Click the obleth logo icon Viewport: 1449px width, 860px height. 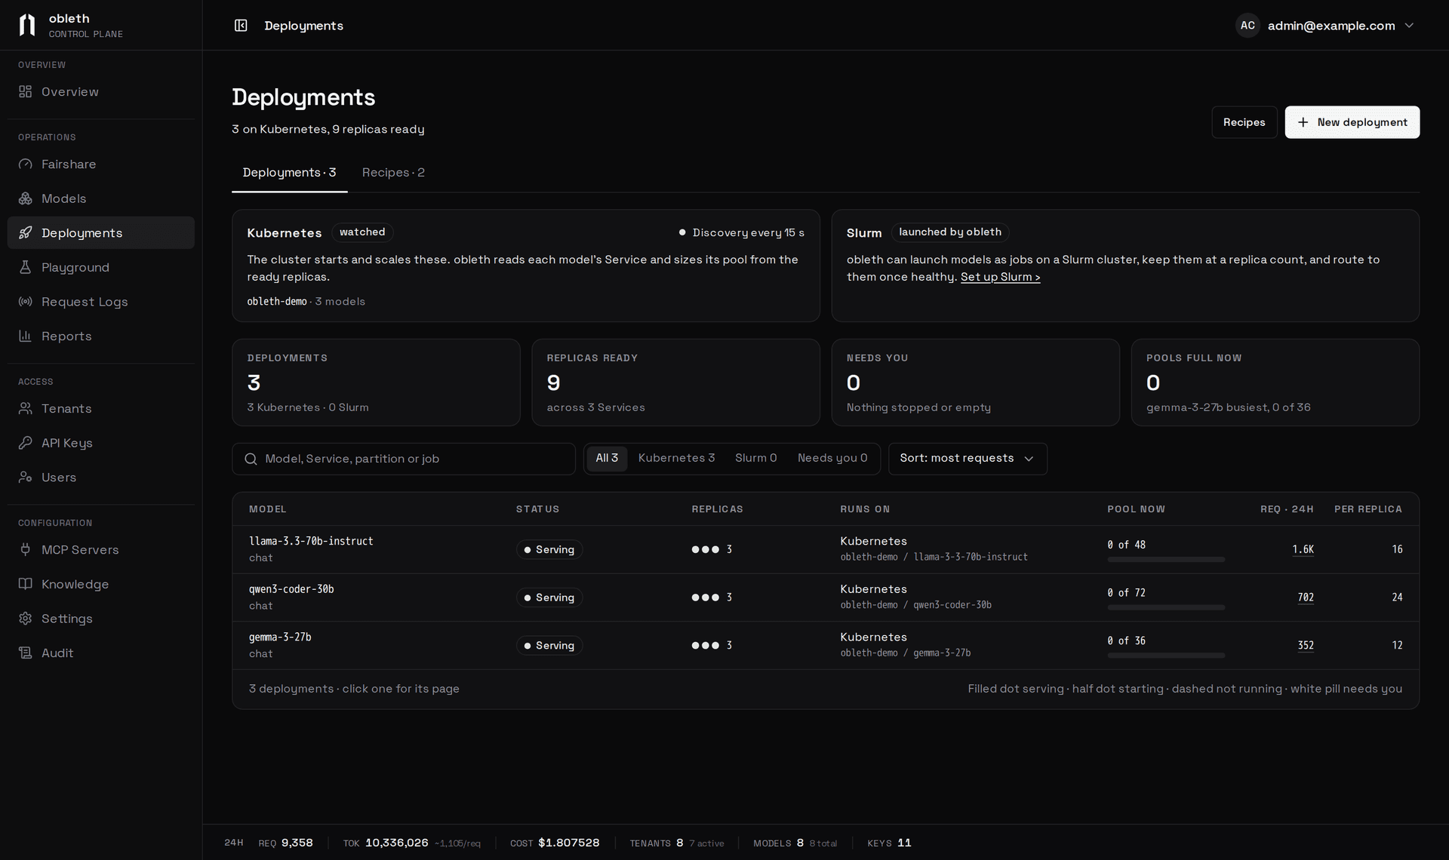click(x=27, y=25)
